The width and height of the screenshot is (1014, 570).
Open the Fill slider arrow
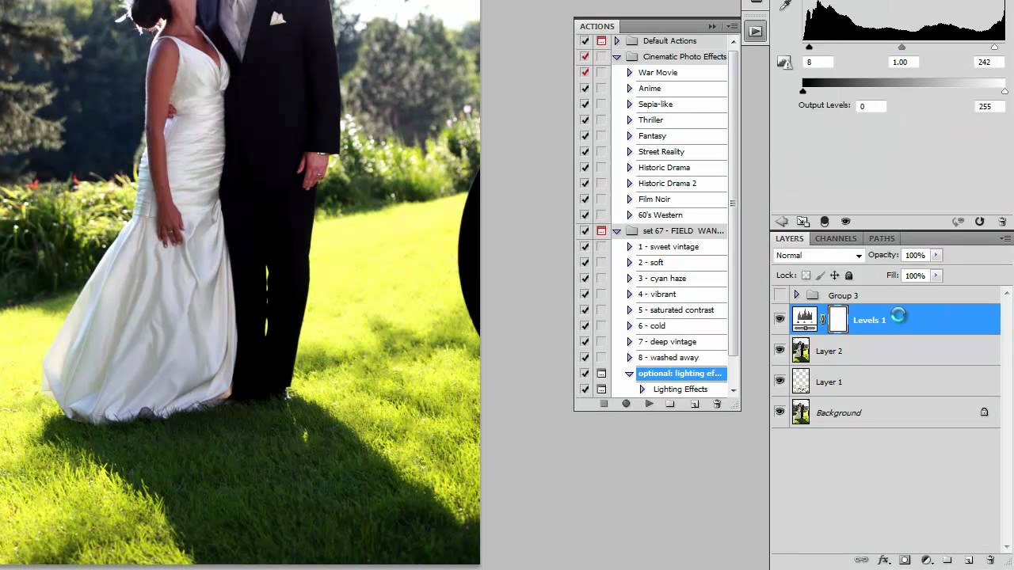click(x=936, y=275)
